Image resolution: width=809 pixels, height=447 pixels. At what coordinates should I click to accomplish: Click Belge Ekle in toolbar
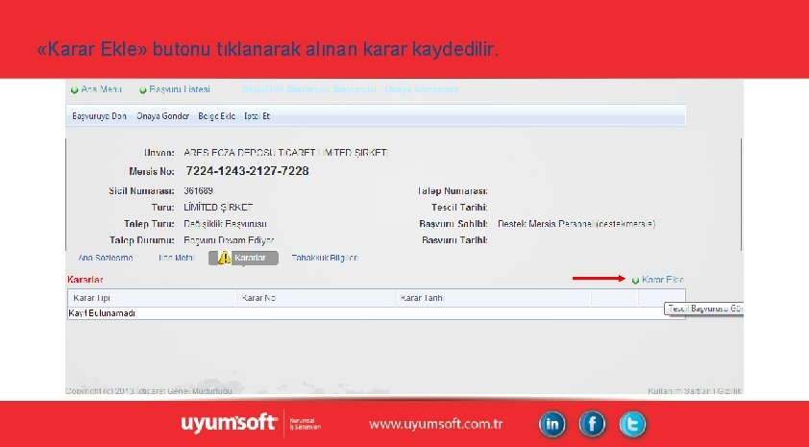pyautogui.click(x=217, y=116)
